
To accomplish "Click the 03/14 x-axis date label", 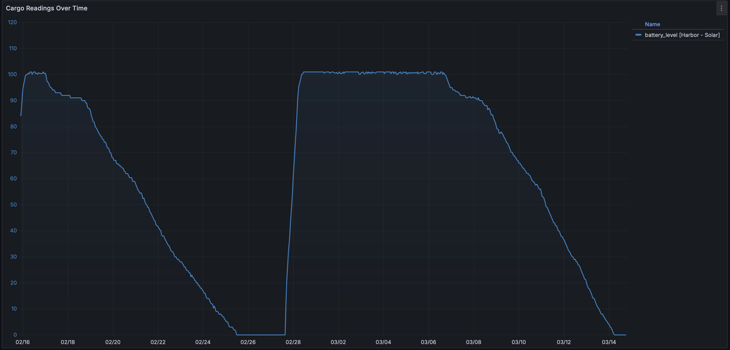I will [609, 342].
